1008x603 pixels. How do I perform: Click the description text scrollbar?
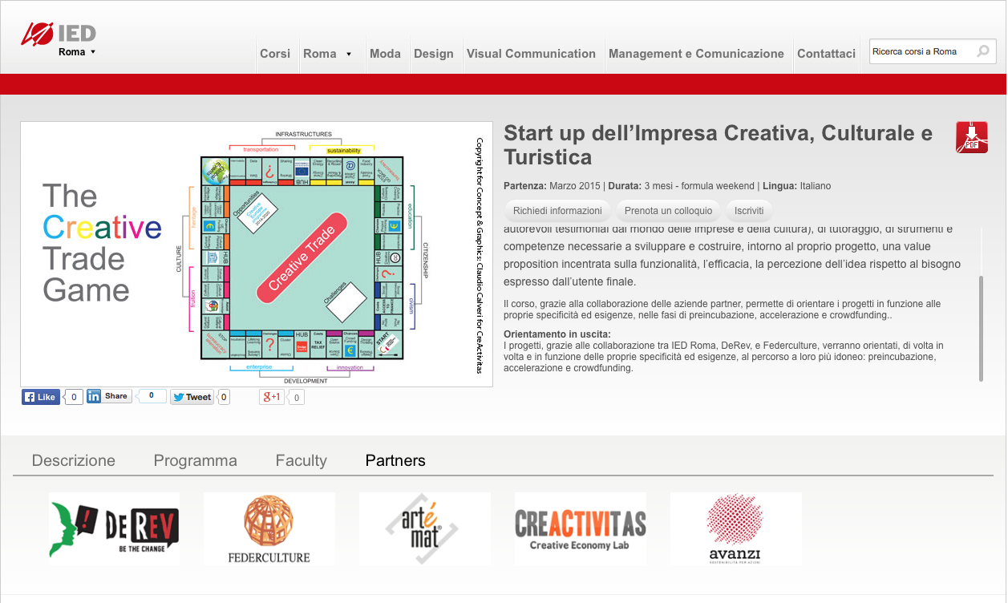click(x=981, y=329)
